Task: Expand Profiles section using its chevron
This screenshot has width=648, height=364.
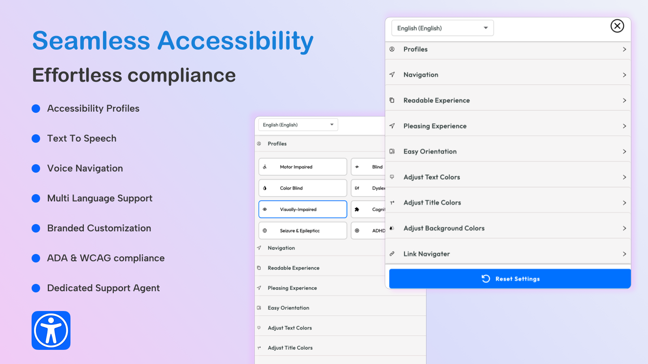Action: [x=624, y=49]
